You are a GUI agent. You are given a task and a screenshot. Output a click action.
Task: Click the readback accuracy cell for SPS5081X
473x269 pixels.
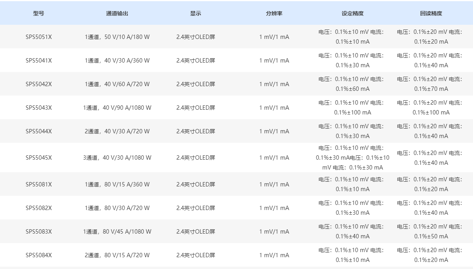(431, 184)
